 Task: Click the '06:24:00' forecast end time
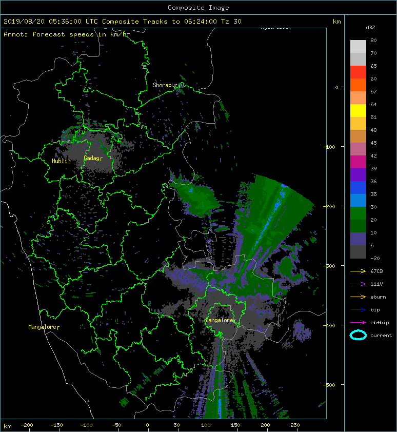pyautogui.click(x=200, y=21)
